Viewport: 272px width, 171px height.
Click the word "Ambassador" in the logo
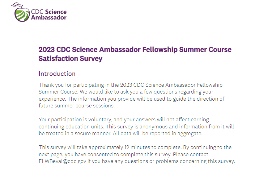coord(49,18)
